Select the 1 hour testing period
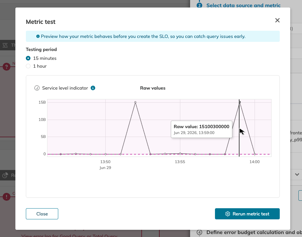 pyautogui.click(x=28, y=66)
